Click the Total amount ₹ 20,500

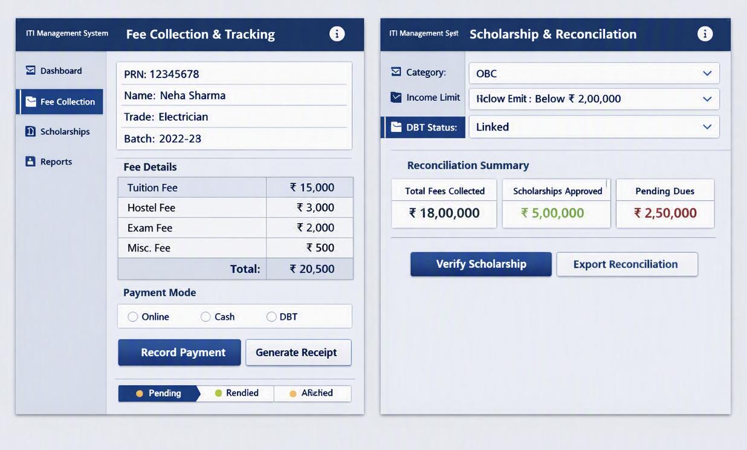[312, 269]
